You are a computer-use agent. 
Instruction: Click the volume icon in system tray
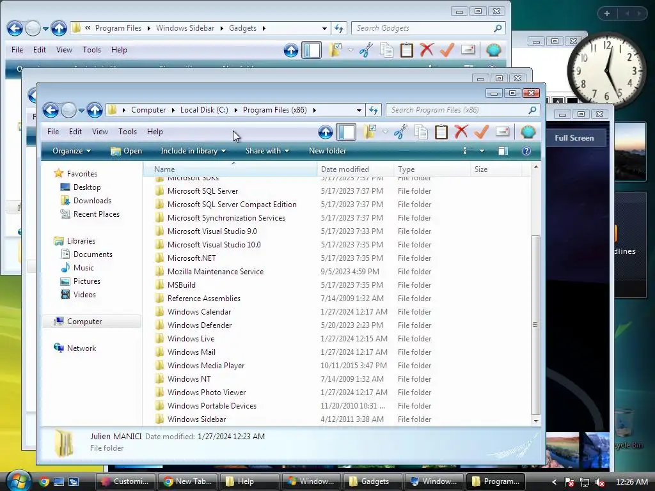(x=600, y=482)
